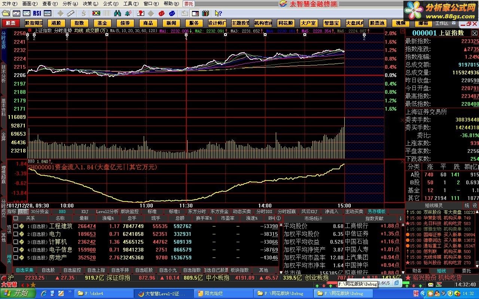
Task: Open search with the binoculars icon
Action: pyautogui.click(x=118, y=13)
